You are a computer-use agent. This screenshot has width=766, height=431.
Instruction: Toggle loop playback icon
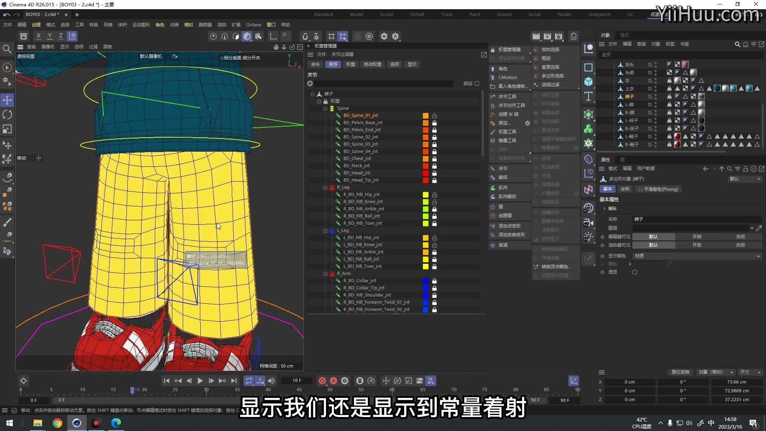click(249, 381)
